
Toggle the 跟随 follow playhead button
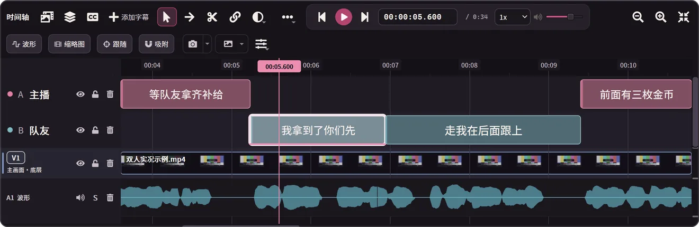click(115, 44)
